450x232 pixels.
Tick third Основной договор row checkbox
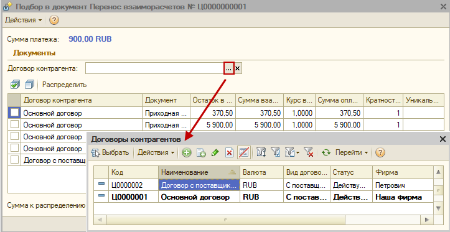tap(15, 136)
